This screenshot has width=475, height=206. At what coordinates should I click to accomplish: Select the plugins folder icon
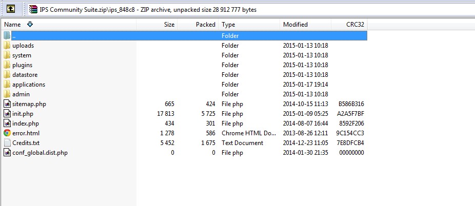coord(7,65)
